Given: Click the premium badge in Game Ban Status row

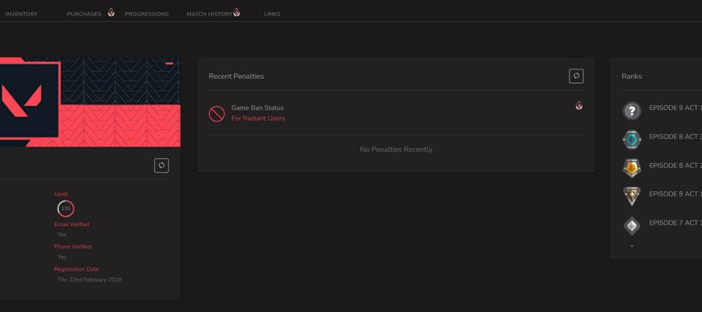Looking at the screenshot, I should point(579,105).
